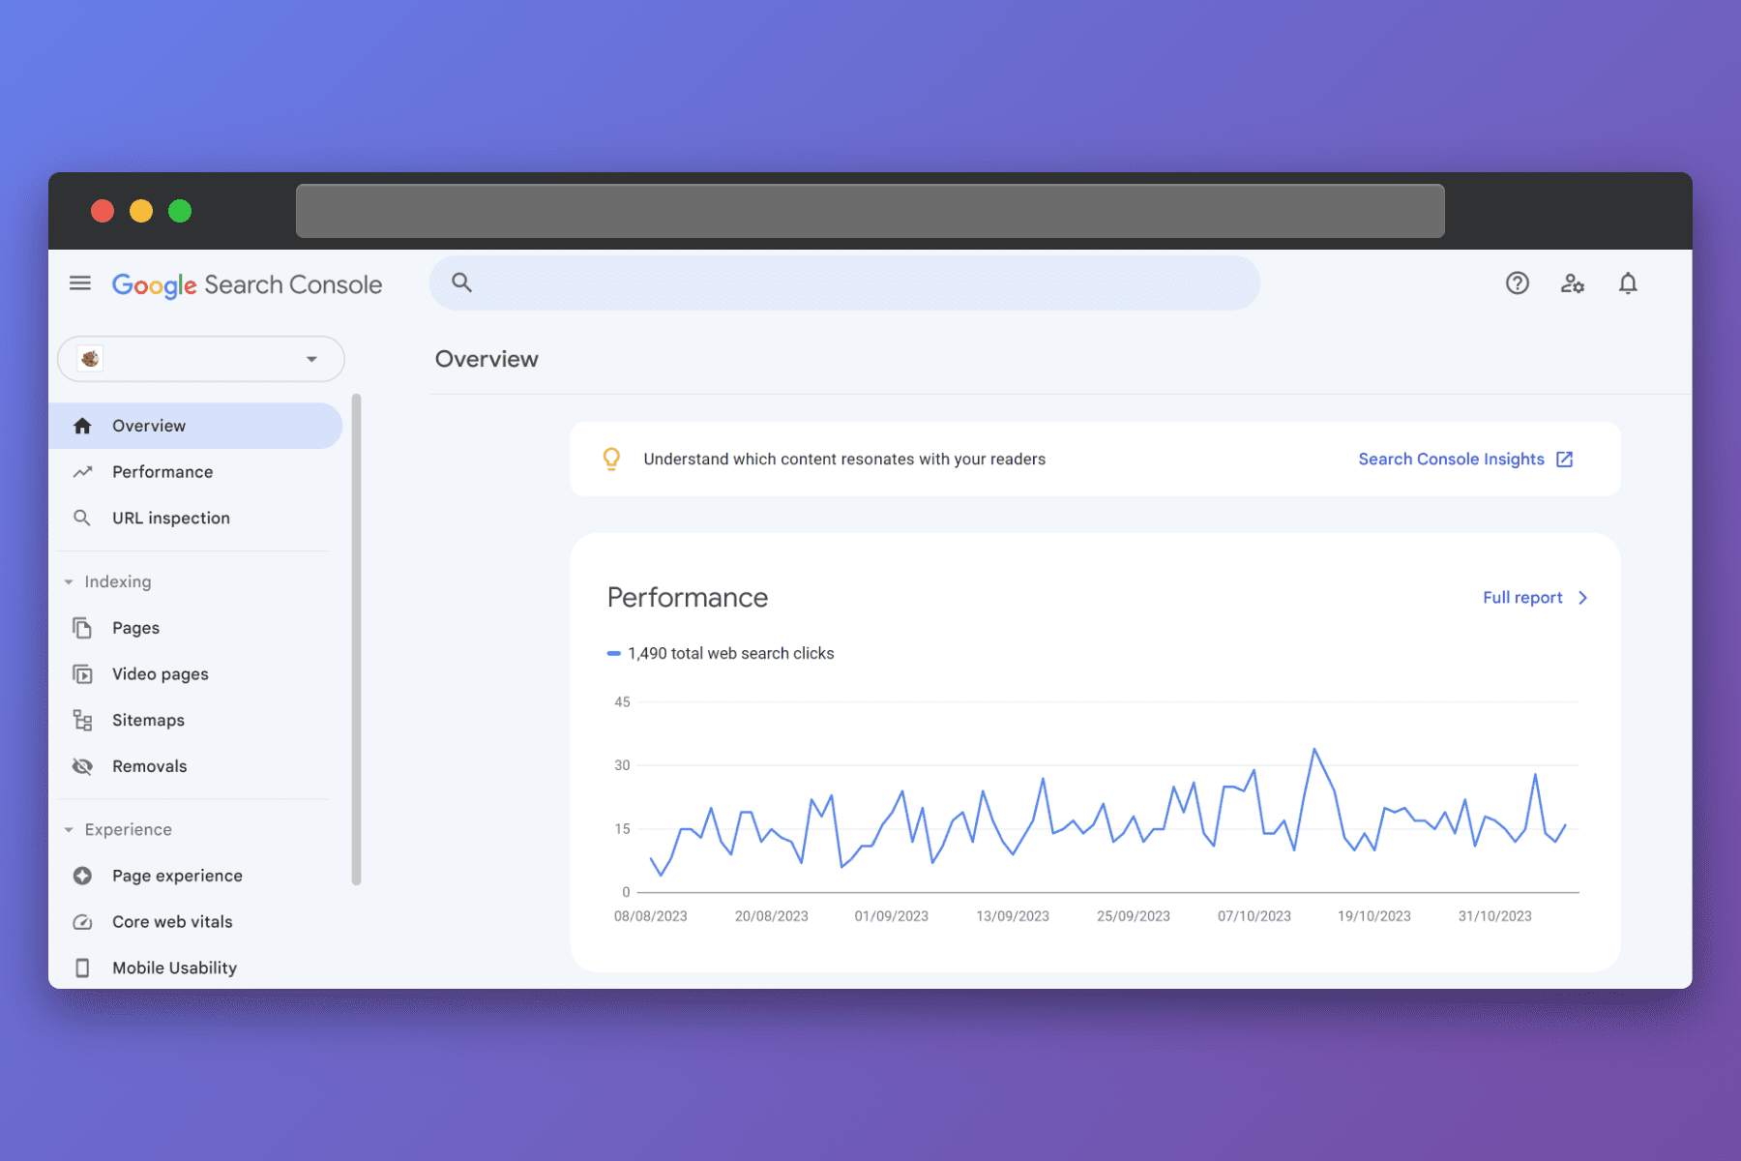The image size is (1741, 1161).
Task: Open Sitemaps report
Action: [195, 720]
